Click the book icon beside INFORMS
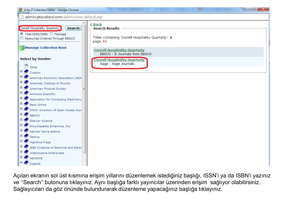289x216 pixels. tap(26, 157)
